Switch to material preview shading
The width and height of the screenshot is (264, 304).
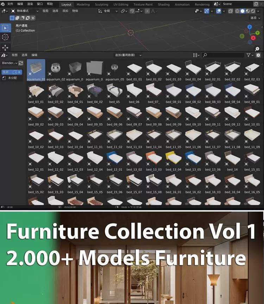[248, 11]
